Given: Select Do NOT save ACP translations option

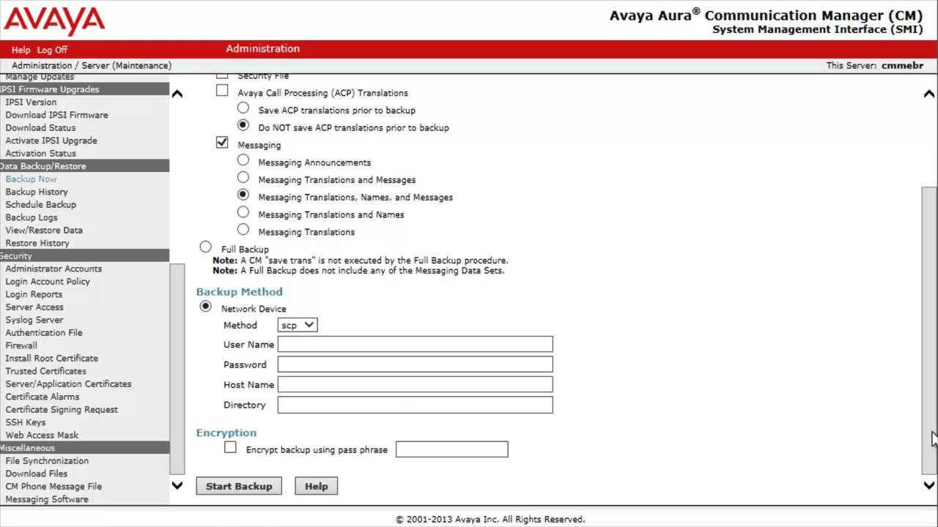Looking at the screenshot, I should point(243,126).
